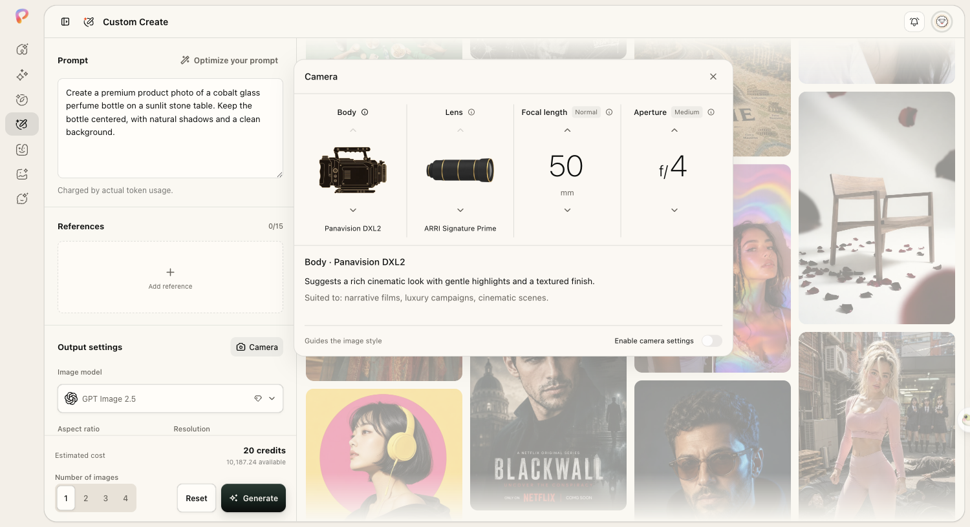Set number of images to 2
This screenshot has height=527, width=970.
(x=85, y=499)
